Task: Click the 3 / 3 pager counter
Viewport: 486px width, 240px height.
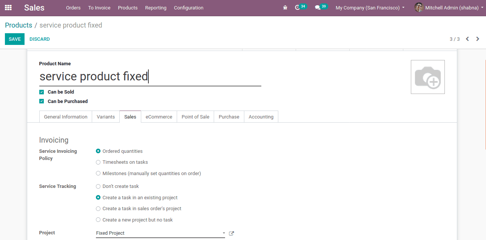Action: (455, 39)
